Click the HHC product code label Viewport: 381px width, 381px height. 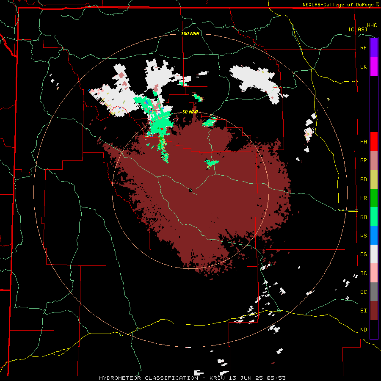372,25
